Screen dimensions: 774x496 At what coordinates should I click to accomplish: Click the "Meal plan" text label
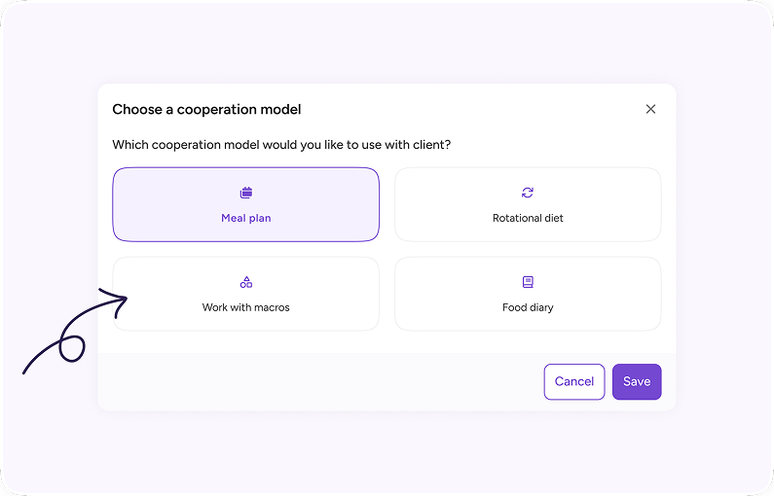pyautogui.click(x=245, y=218)
